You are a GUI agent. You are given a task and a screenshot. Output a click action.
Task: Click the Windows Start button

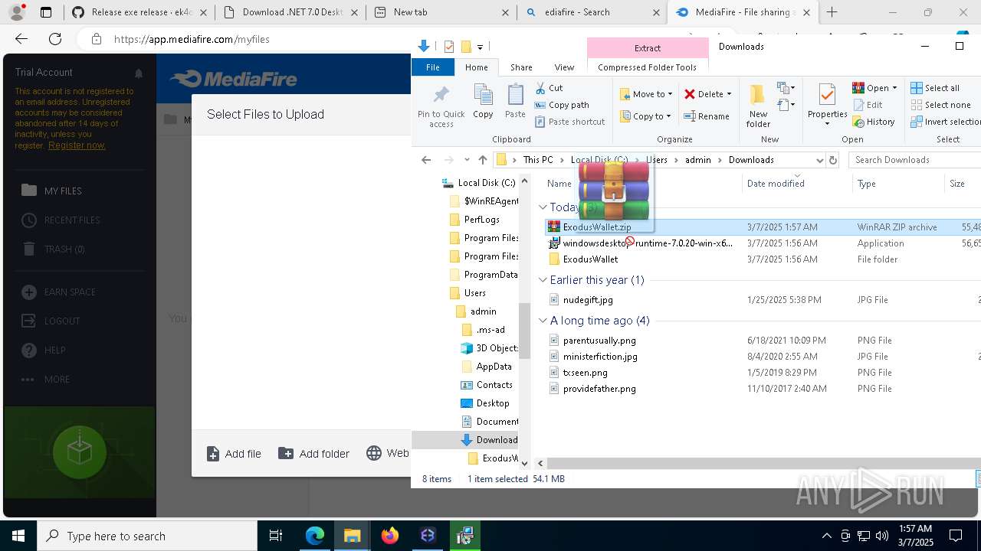point(18,536)
